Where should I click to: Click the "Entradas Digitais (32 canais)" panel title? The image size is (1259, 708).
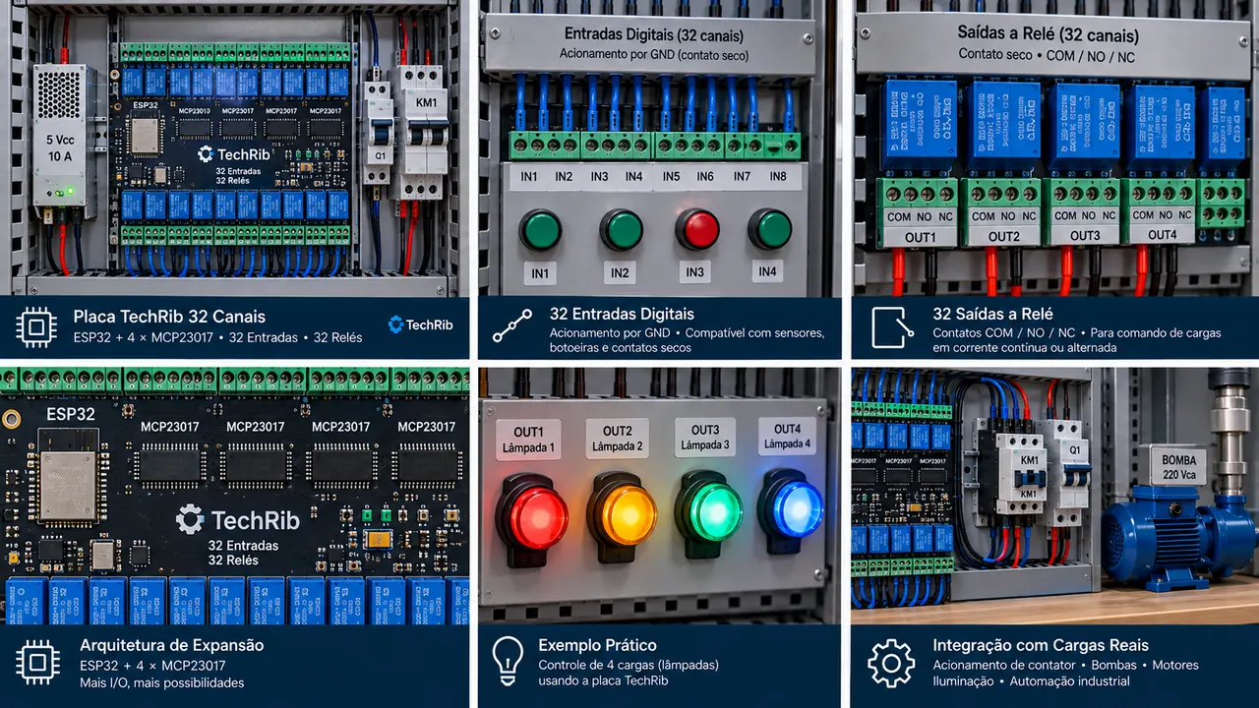[x=654, y=35]
